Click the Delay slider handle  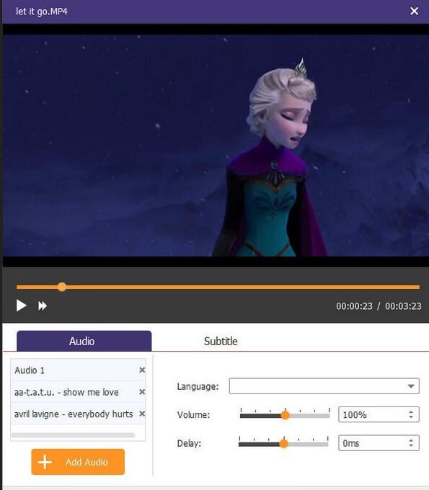(283, 443)
